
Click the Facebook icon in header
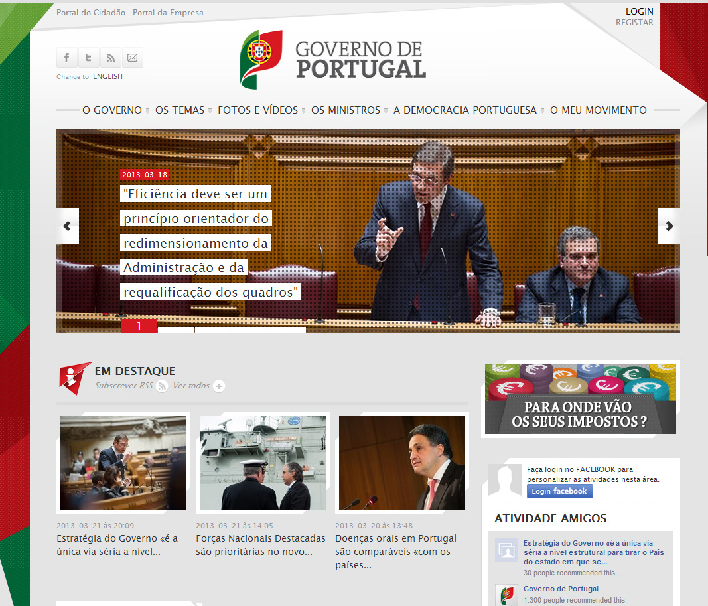click(67, 58)
